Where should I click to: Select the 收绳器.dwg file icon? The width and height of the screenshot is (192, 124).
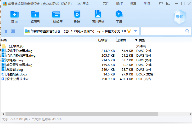click(3, 60)
